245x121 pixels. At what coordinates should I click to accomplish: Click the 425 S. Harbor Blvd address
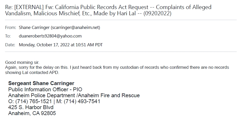pyautogui.click(x=31, y=107)
